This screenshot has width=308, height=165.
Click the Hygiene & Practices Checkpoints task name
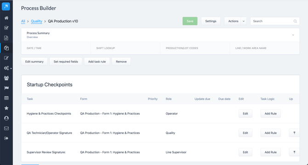point(49,114)
